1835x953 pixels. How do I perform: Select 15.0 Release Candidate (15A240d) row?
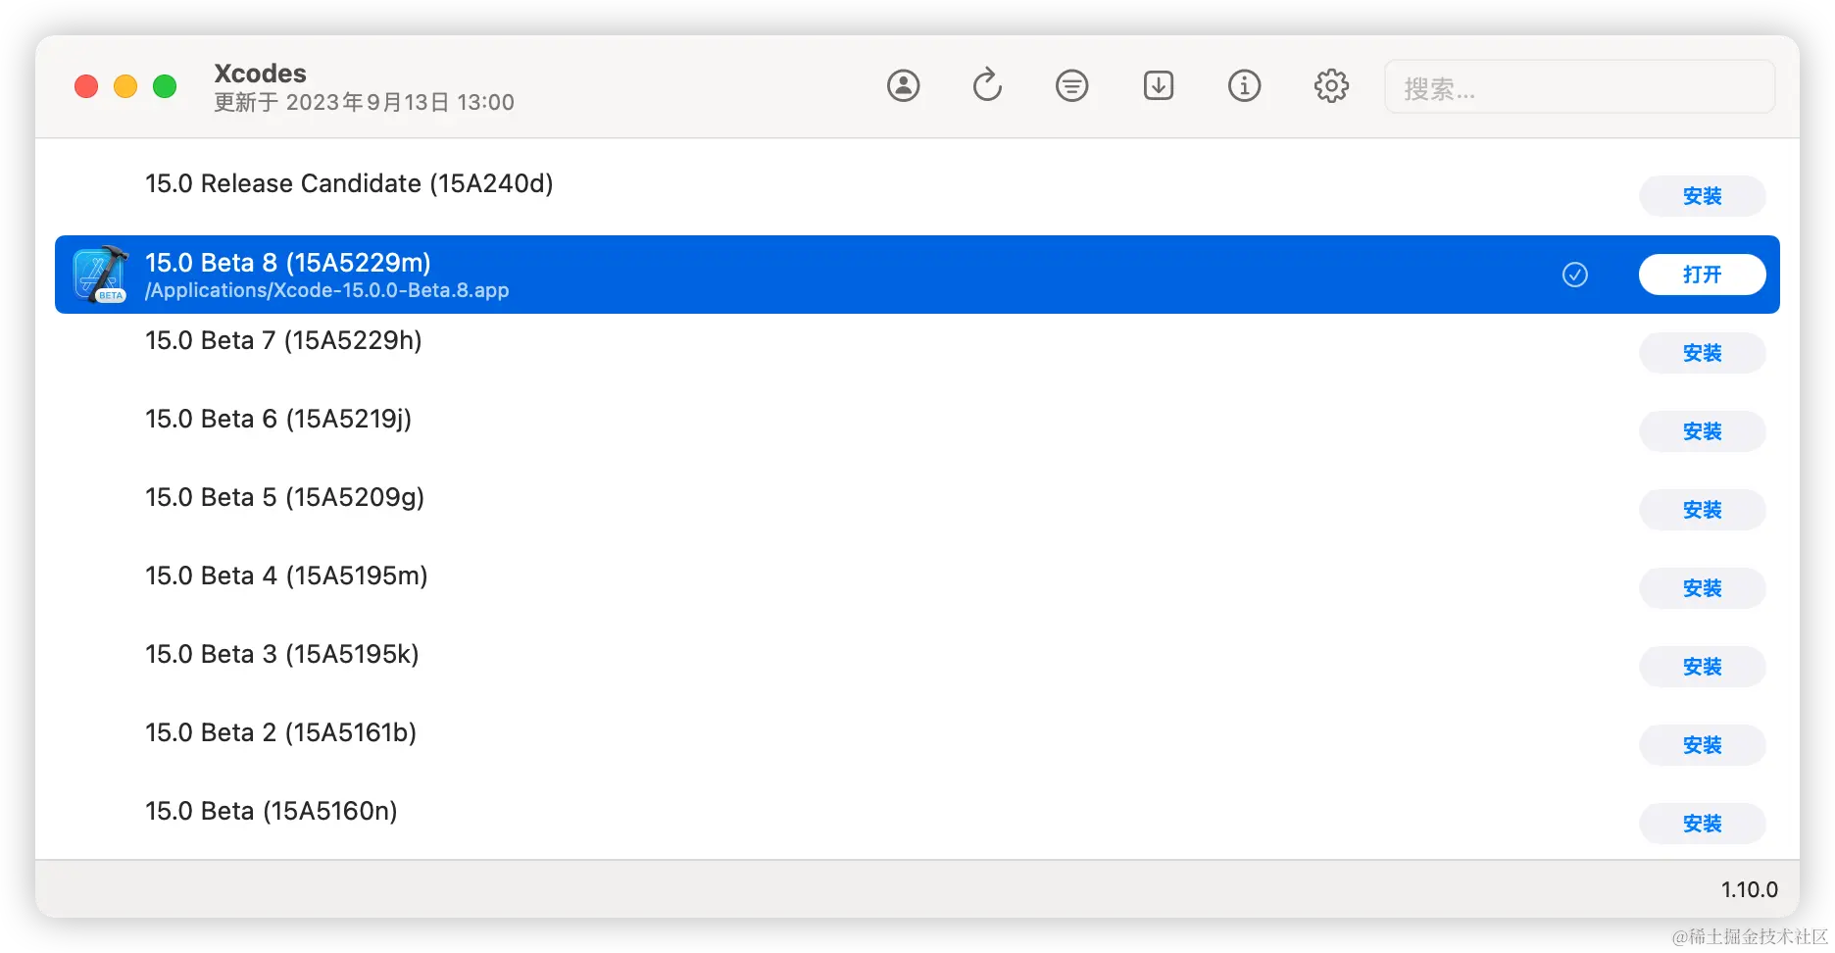(917, 196)
